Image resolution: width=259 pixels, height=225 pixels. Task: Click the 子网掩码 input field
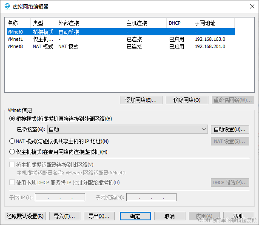[x=151, y=197]
